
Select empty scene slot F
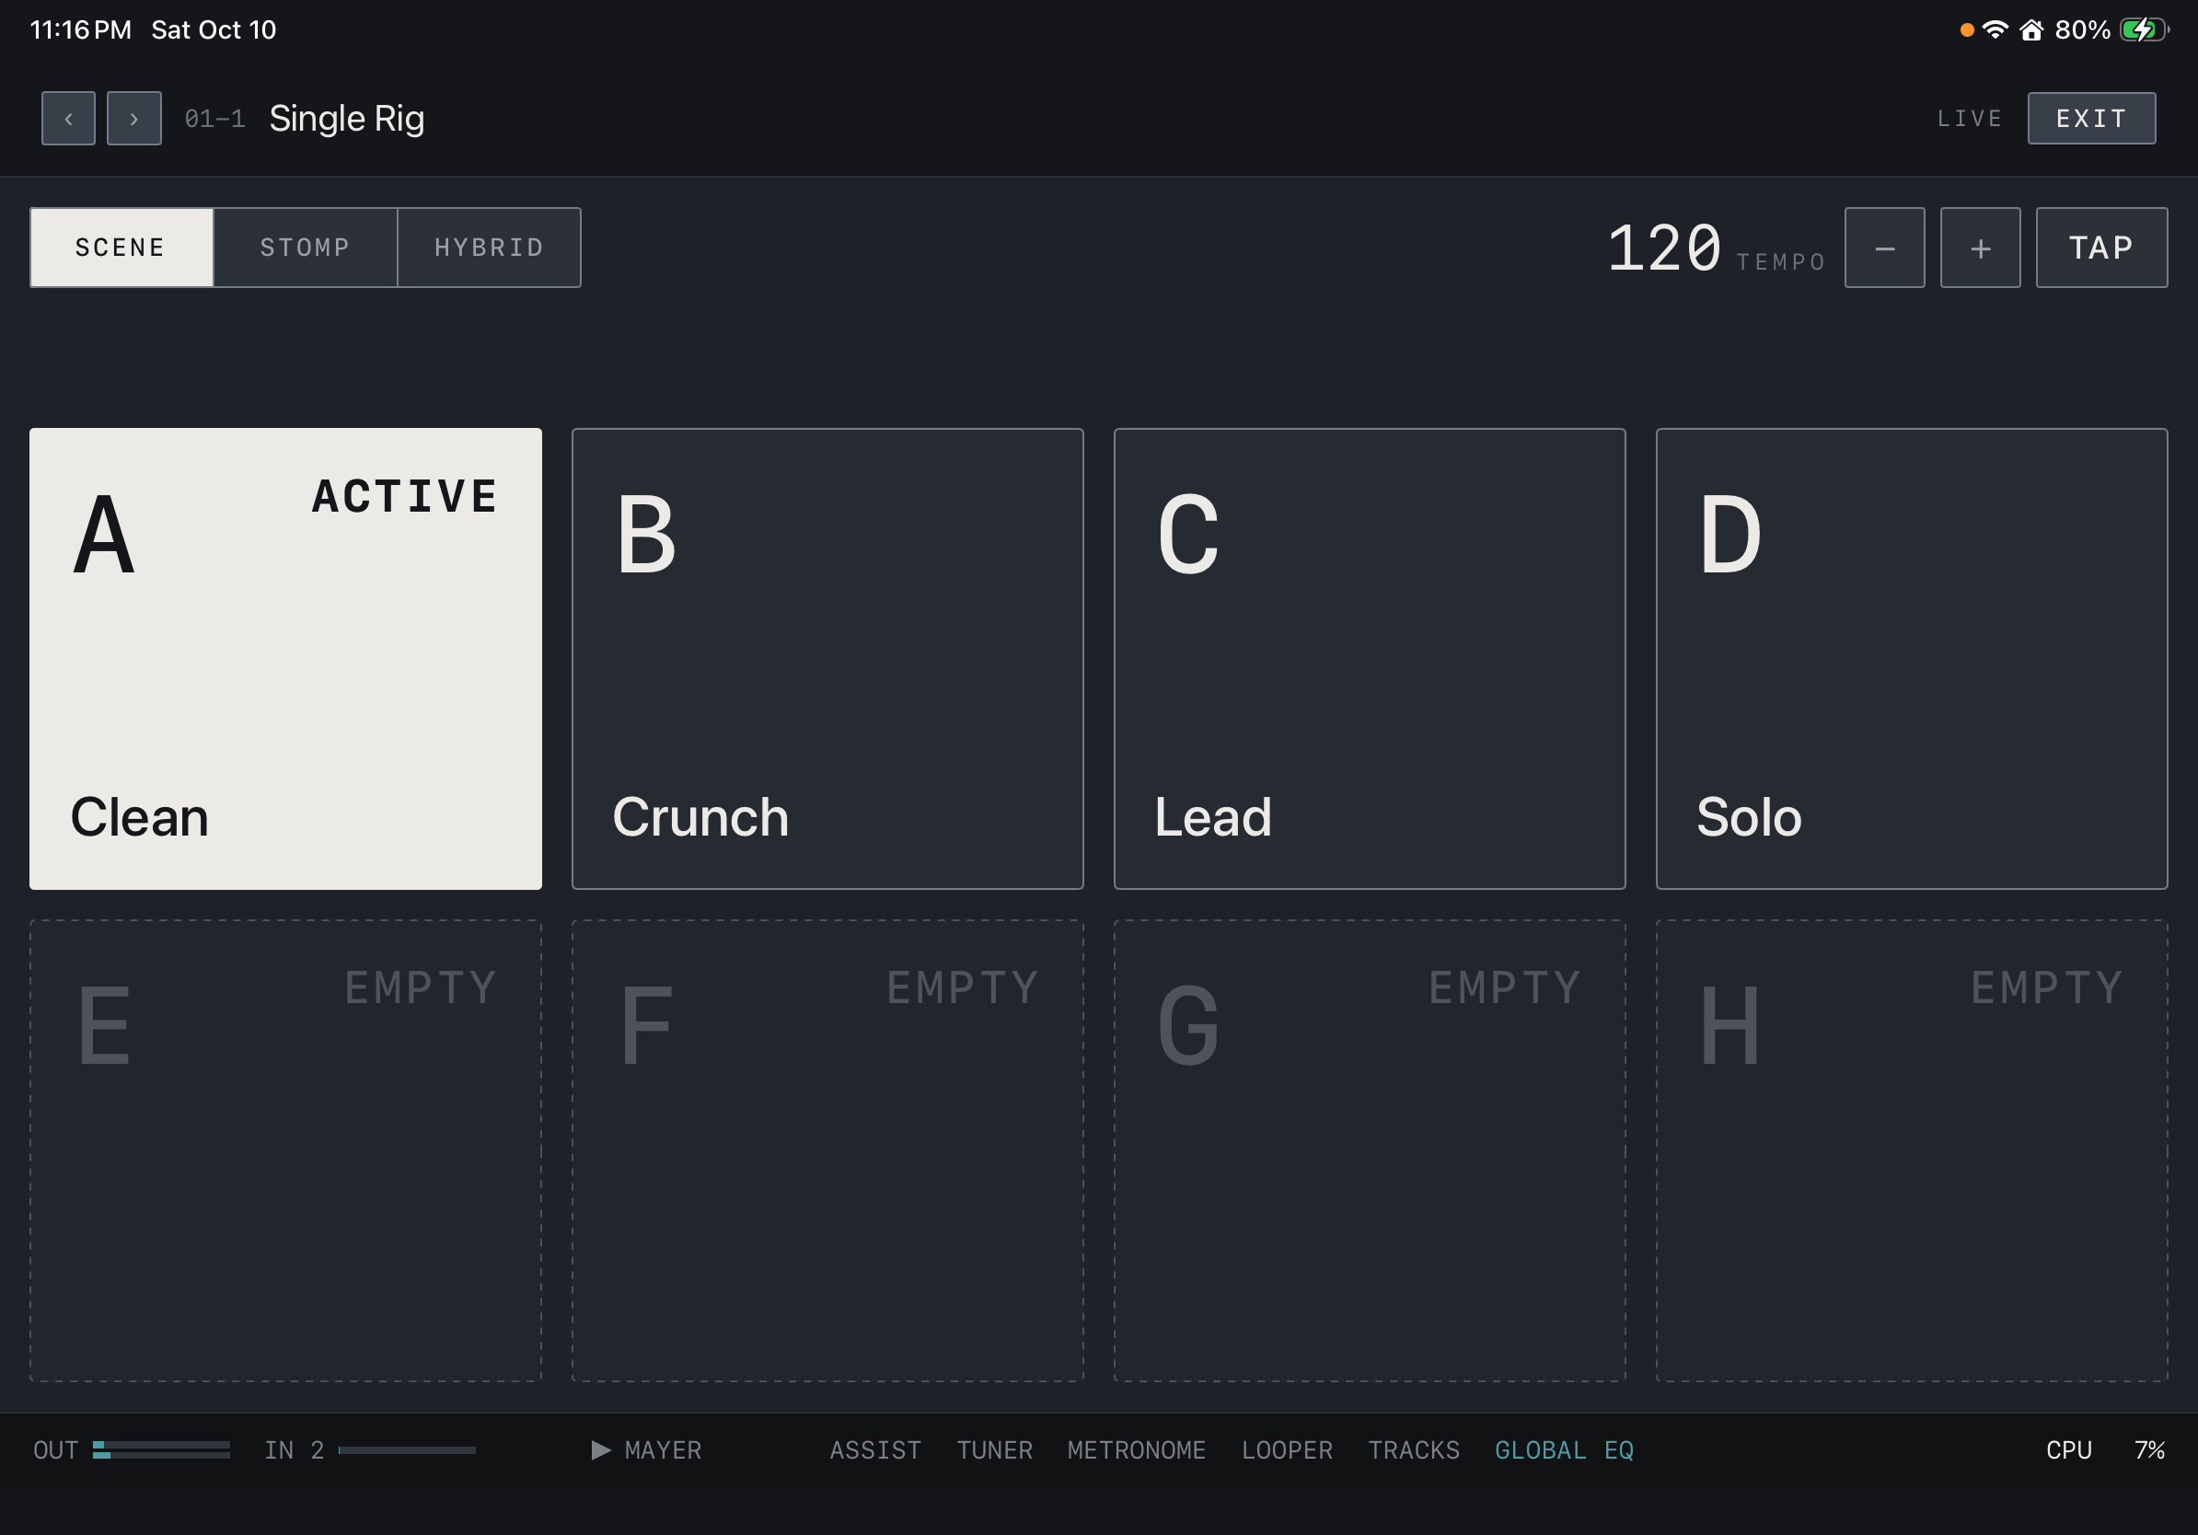(x=827, y=1150)
